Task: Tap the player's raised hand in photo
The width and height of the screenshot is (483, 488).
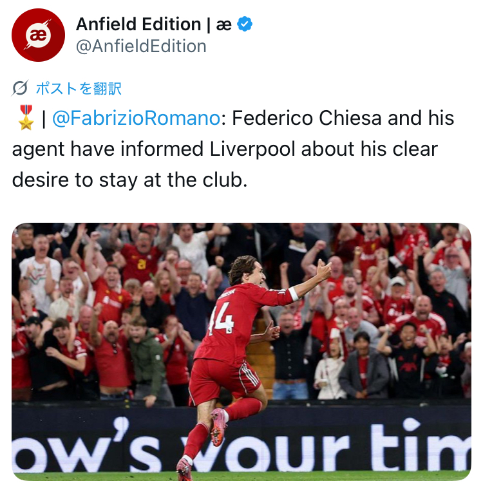Action: (323, 270)
